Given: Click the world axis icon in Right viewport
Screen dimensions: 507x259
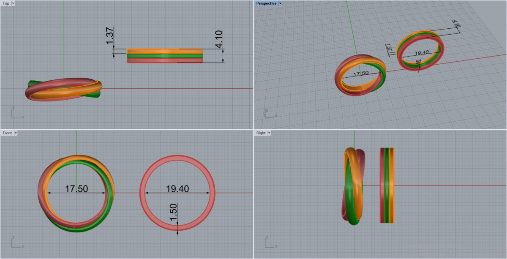Looking at the screenshot, I should tap(270, 243).
